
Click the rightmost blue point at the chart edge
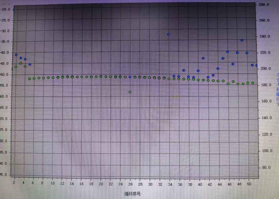coord(257,65)
